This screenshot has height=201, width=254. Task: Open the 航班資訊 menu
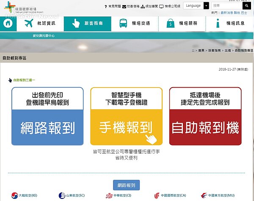pyautogui.click(x=40, y=24)
